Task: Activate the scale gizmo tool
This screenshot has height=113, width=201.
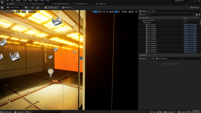Action: point(101,12)
